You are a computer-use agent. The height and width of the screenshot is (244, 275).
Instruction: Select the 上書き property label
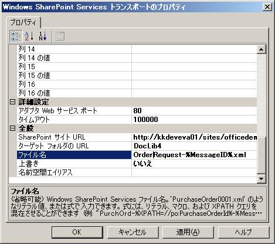pos(74,164)
